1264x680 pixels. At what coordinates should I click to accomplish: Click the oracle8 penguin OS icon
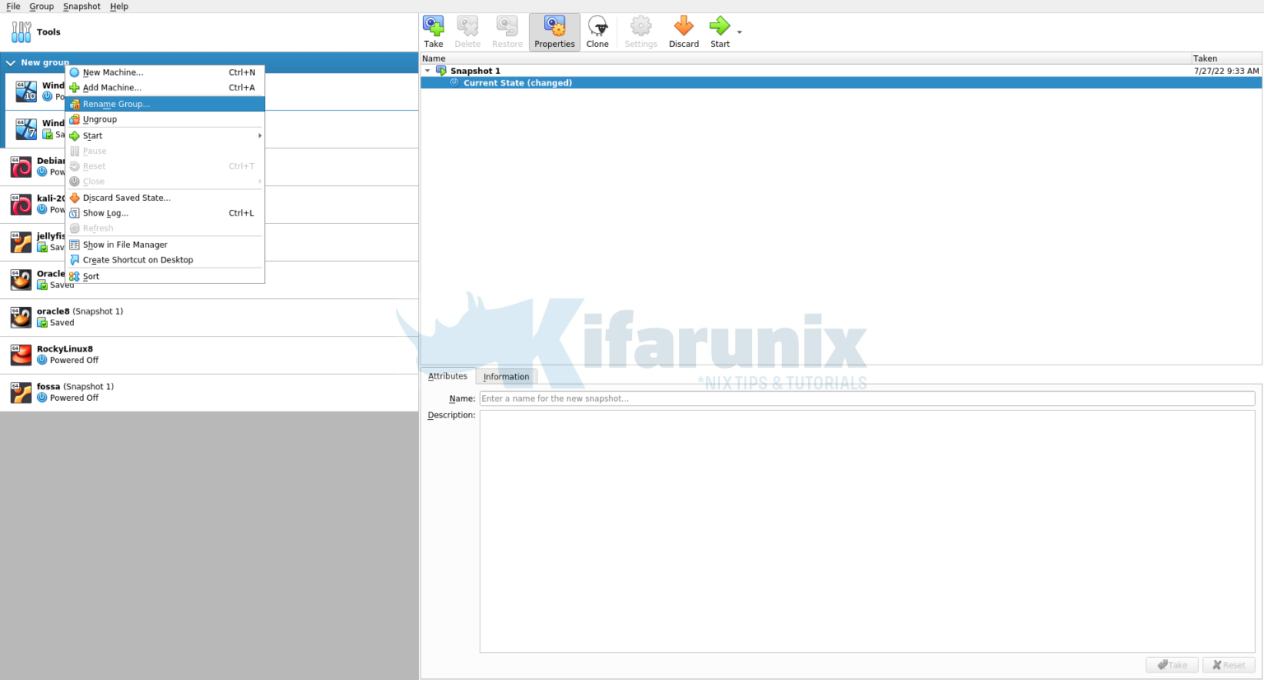[21, 317]
